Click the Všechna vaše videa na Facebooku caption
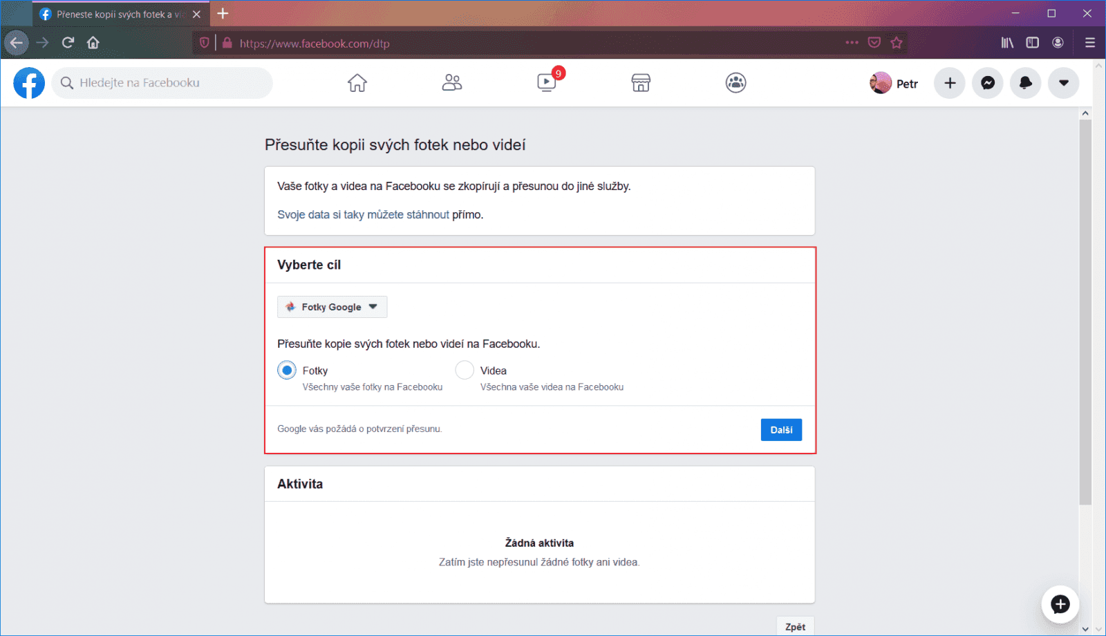Viewport: 1106px width, 636px height. (552, 387)
